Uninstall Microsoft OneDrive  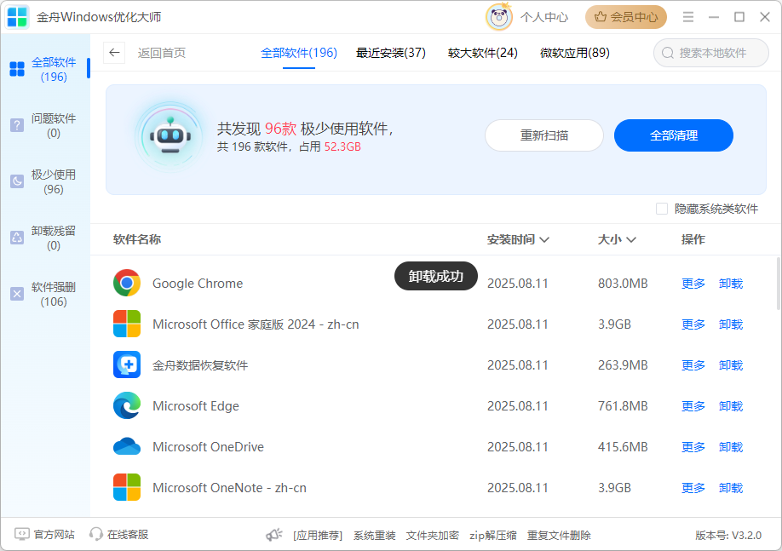coord(731,447)
